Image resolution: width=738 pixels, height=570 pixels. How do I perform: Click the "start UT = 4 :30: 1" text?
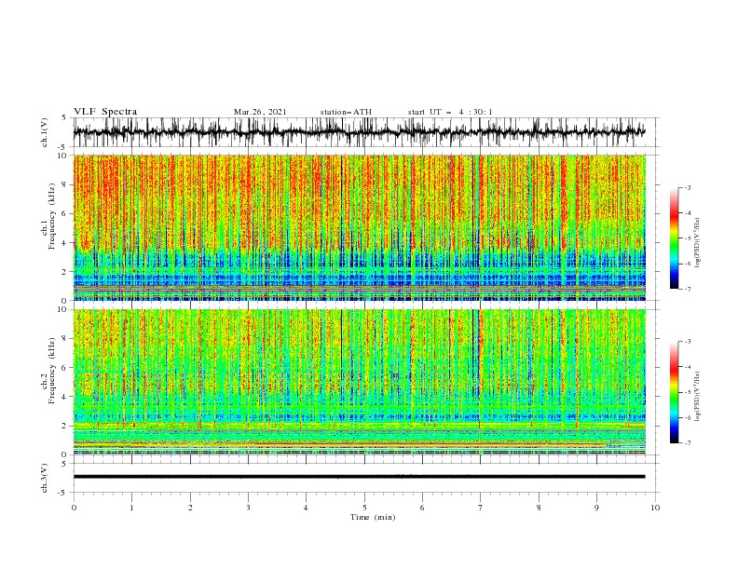(450, 112)
